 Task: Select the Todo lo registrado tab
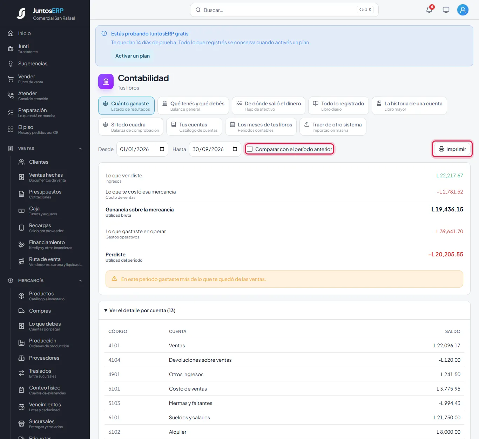338,106
